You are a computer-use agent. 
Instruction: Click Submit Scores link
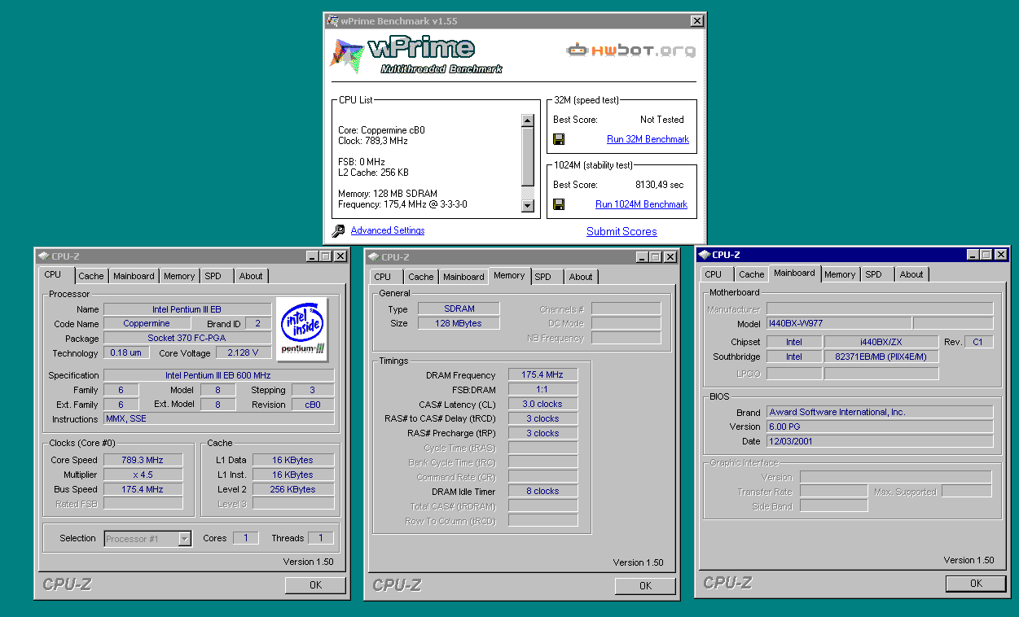tap(622, 231)
